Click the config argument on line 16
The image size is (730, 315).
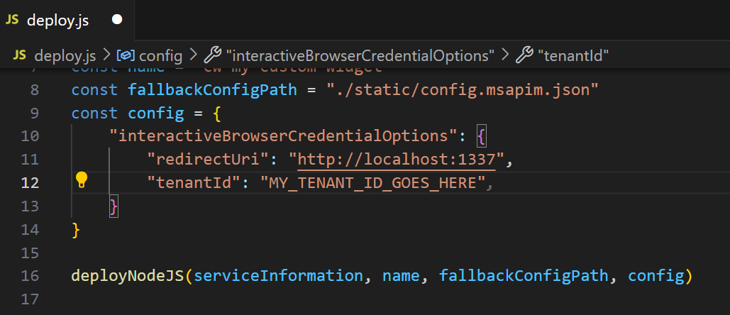pos(655,275)
